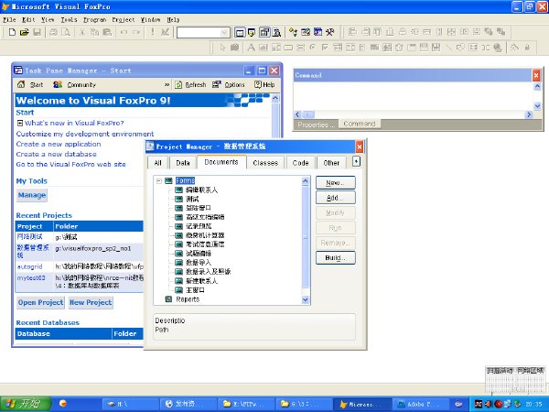Screen dimensions: 549x412
Task: Open the Document View toolbar icon
Action: (276, 33)
